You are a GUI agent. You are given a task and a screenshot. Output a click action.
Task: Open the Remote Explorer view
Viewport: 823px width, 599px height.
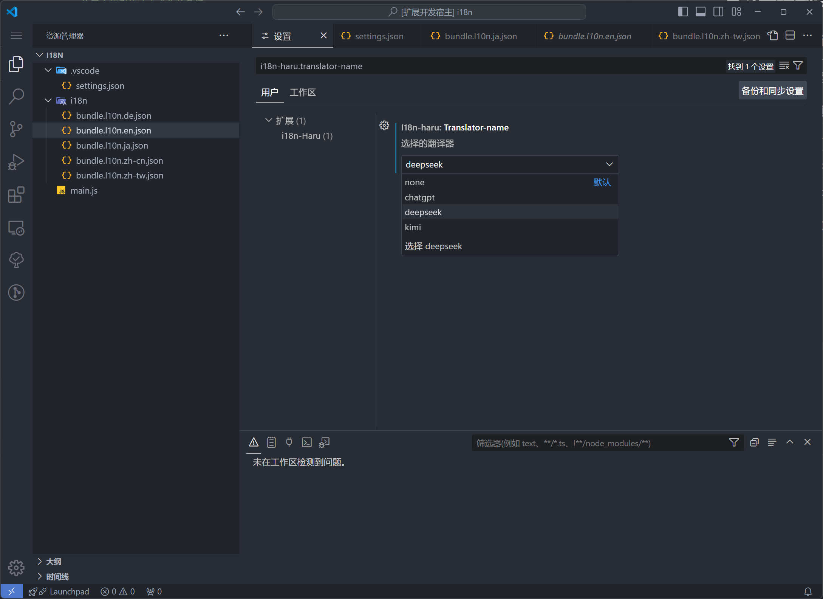coord(16,228)
